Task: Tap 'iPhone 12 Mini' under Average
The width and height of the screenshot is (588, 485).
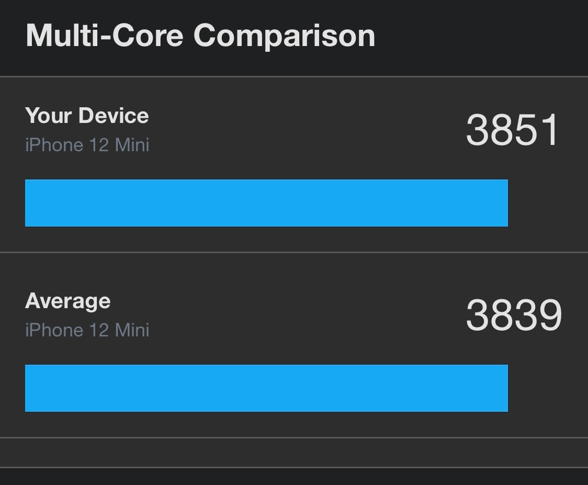Action: point(87,330)
